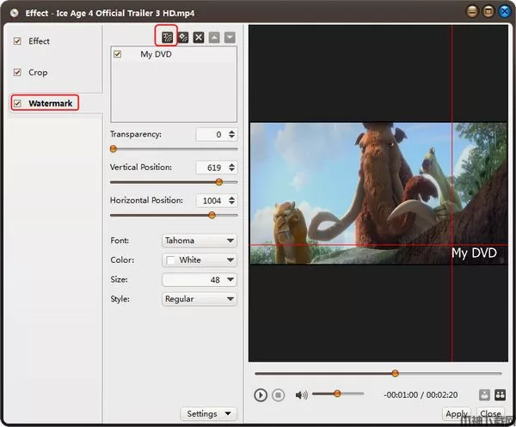This screenshot has width=516, height=427.
Task: Switch to the Watermark tab
Action: pos(50,103)
